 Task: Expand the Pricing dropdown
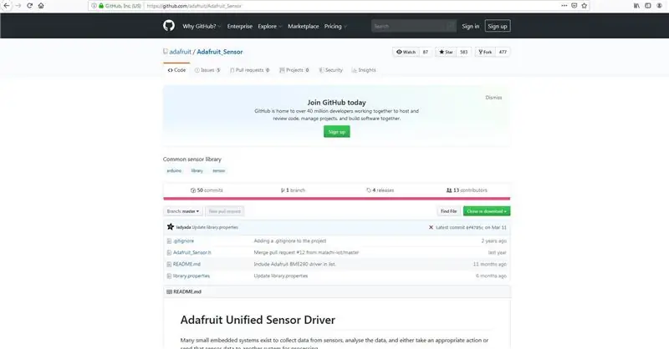[335, 26]
